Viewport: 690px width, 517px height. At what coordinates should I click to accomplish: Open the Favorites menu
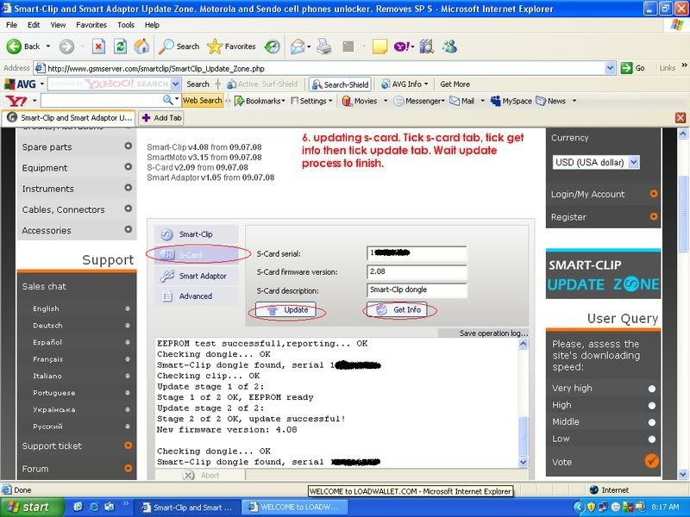point(91,25)
